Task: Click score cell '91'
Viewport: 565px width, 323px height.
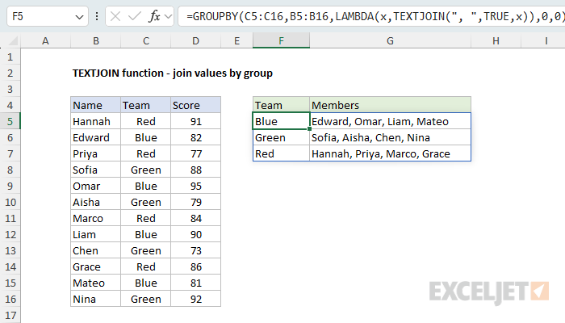Action: pos(195,121)
